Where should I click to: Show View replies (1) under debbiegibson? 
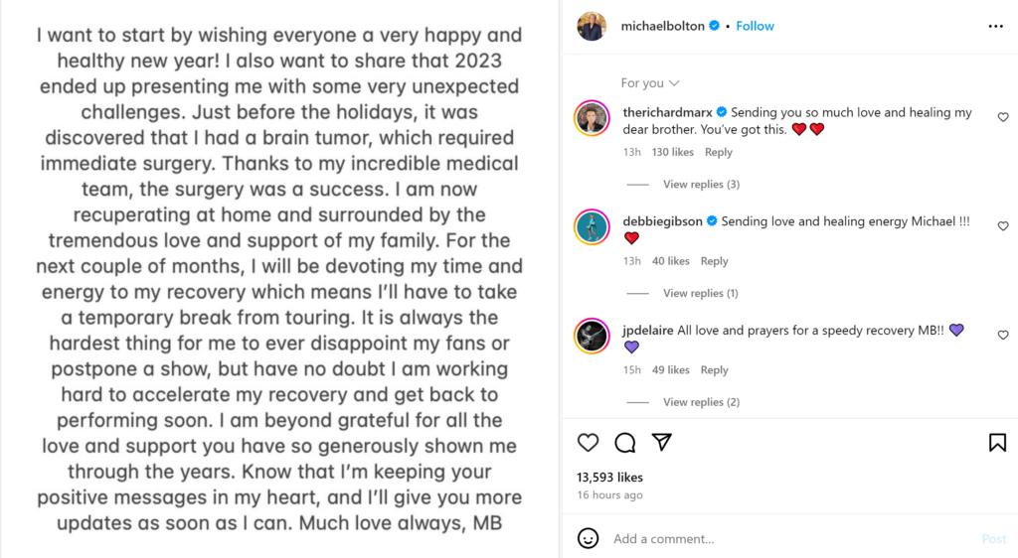[701, 294]
